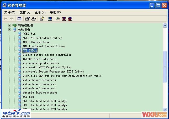
Task: Select Numeric data processor
Action: coord(40,92)
